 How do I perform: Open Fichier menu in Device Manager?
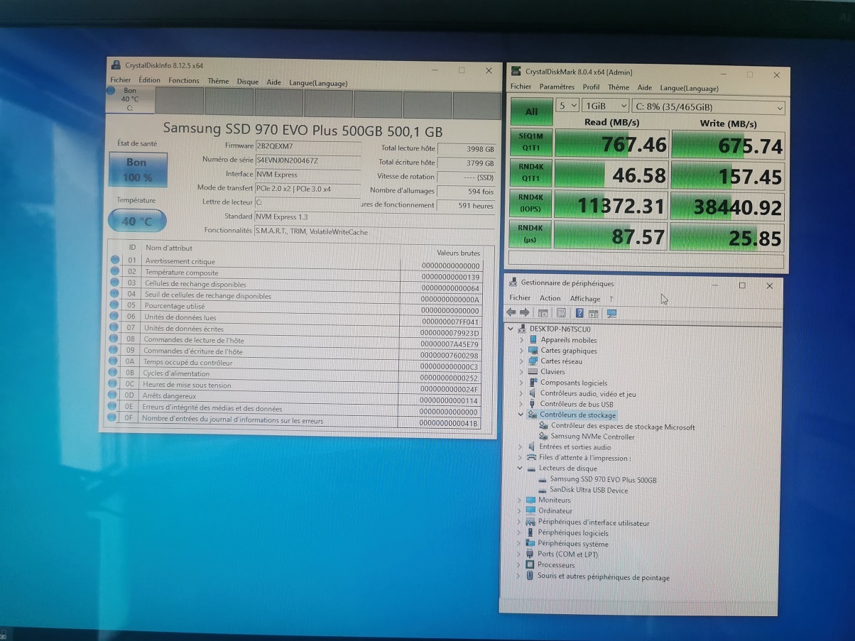click(520, 298)
